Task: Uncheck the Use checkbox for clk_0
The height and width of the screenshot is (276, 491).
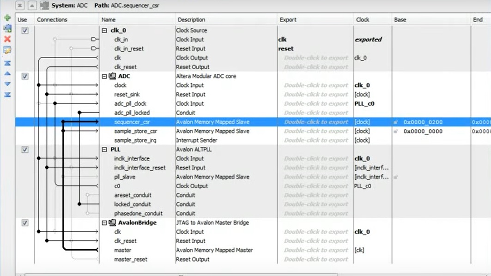Action: coord(25,30)
